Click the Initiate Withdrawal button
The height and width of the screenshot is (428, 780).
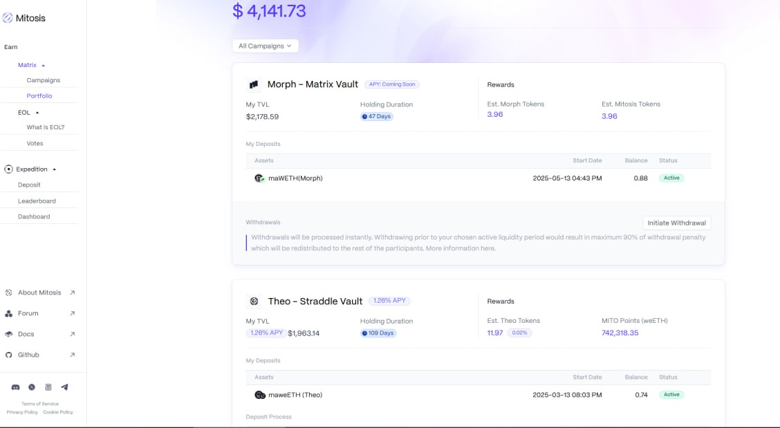coord(676,223)
